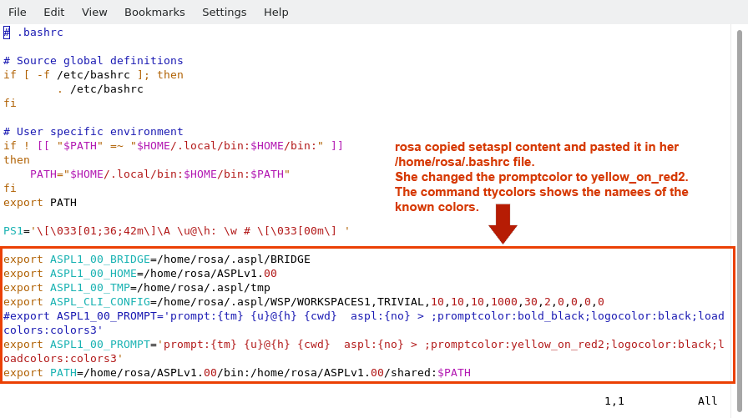Open the Help menu
The height and width of the screenshot is (418, 748).
click(275, 12)
